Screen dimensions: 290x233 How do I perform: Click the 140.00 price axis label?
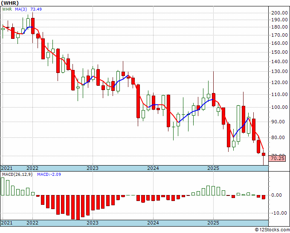point(279,61)
